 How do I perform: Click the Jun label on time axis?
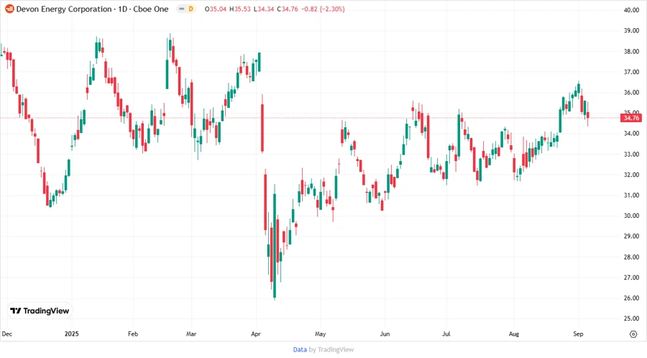[x=385, y=334]
